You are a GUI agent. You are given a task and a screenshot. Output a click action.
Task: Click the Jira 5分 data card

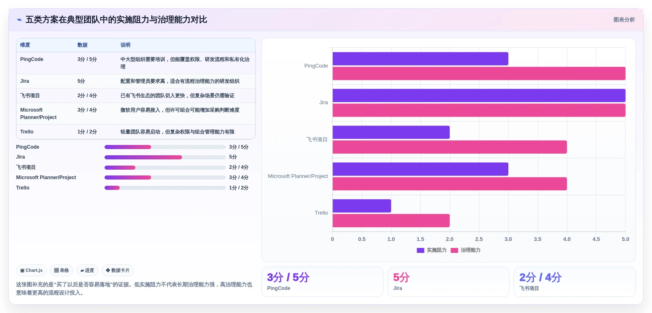tap(448, 282)
